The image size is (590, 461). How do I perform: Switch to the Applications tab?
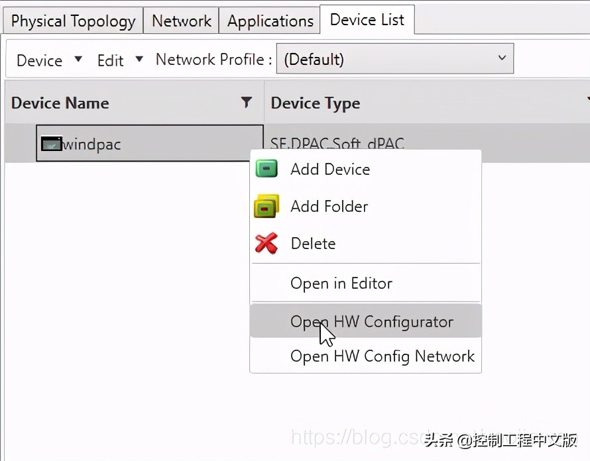pos(270,21)
